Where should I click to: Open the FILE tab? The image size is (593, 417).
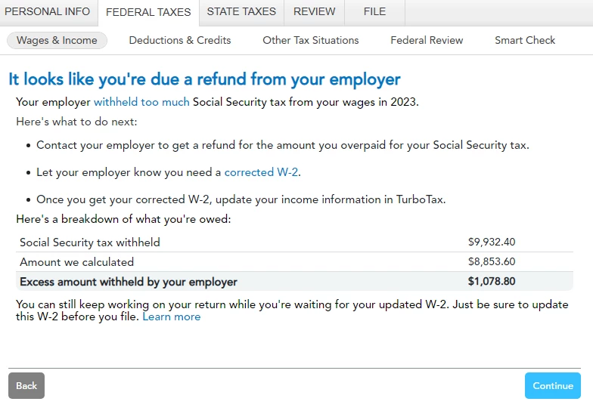click(375, 12)
